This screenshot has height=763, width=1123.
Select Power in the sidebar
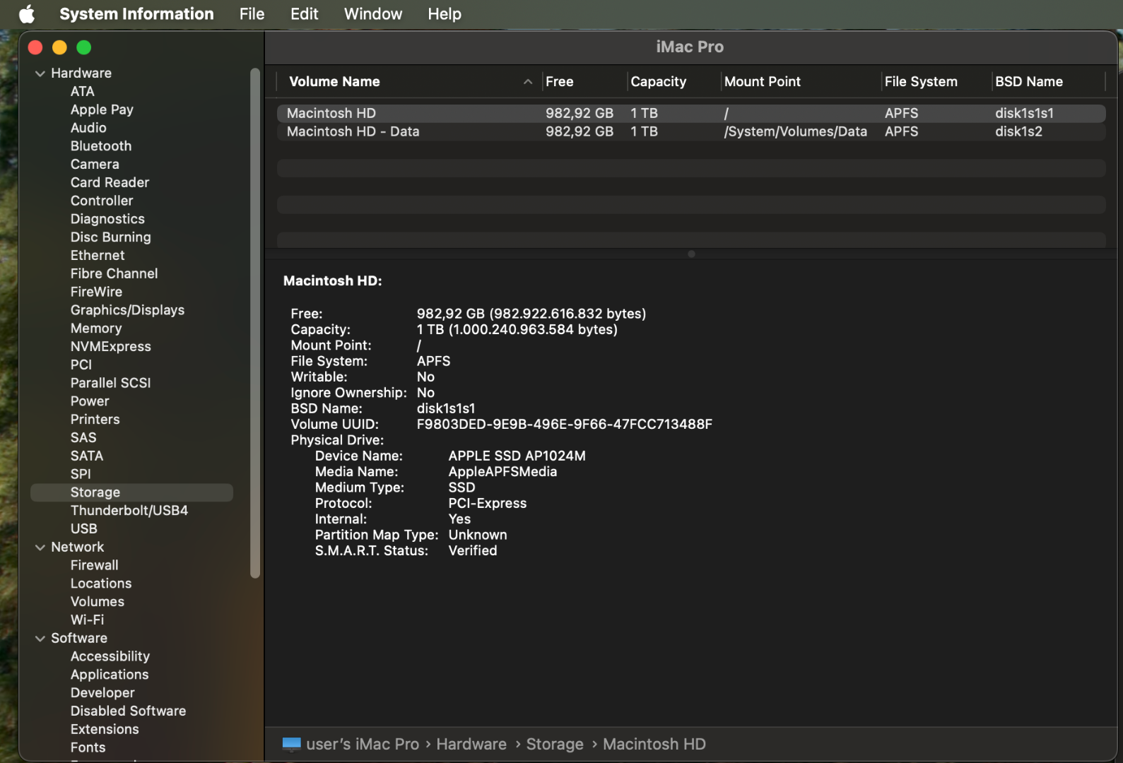click(x=90, y=401)
